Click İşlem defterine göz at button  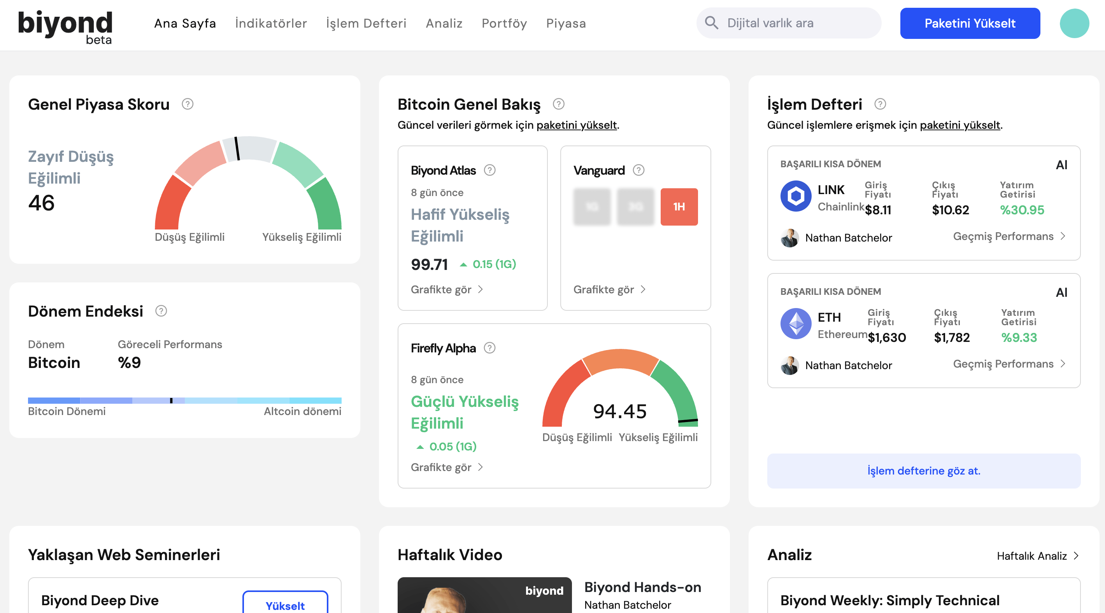924,471
